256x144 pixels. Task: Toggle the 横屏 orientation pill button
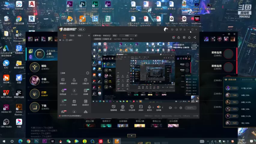click(82, 29)
